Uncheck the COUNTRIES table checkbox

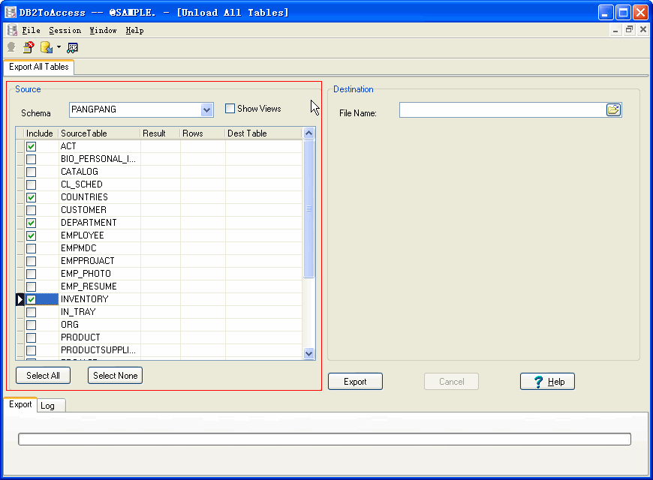[x=32, y=197]
